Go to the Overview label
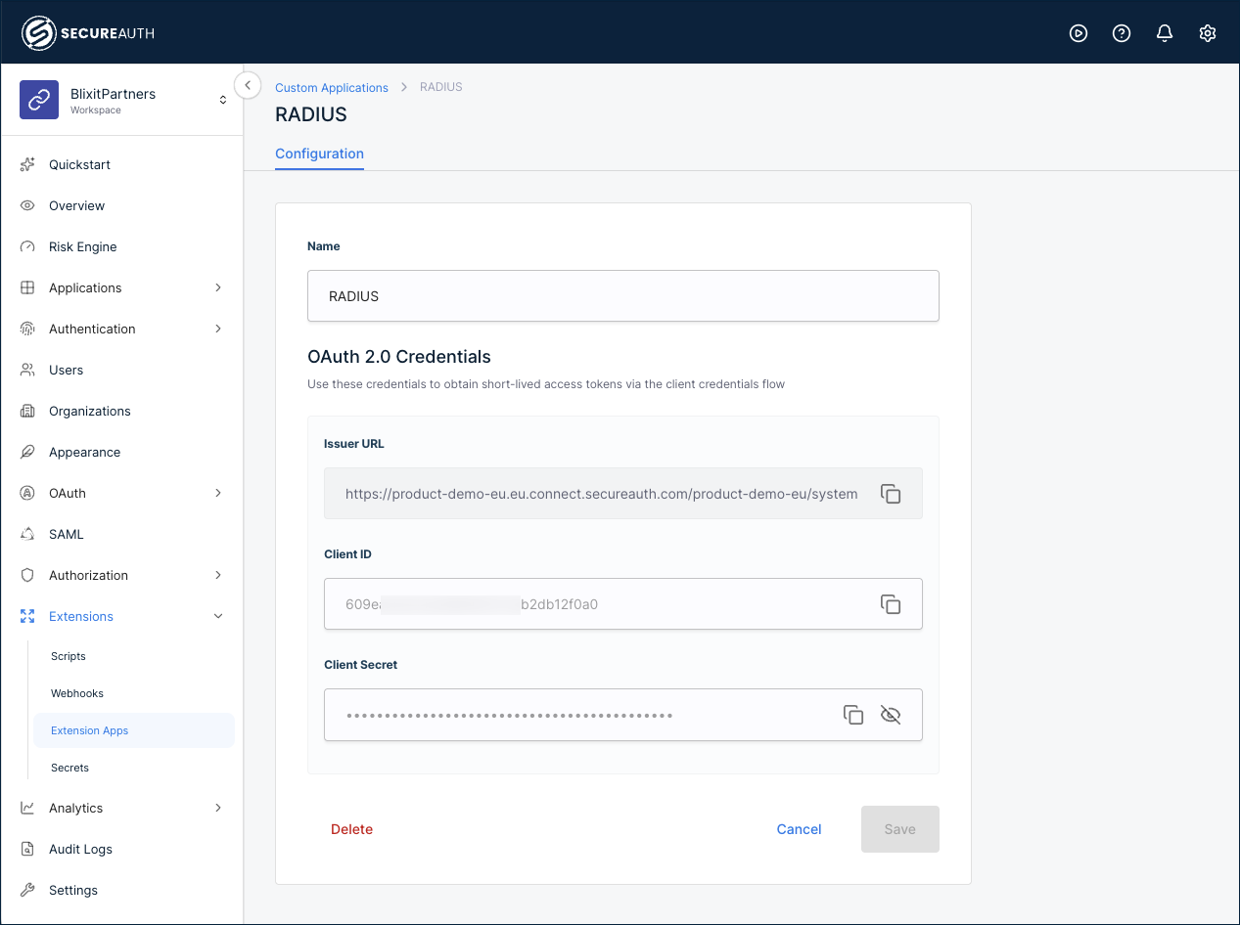 coord(76,205)
